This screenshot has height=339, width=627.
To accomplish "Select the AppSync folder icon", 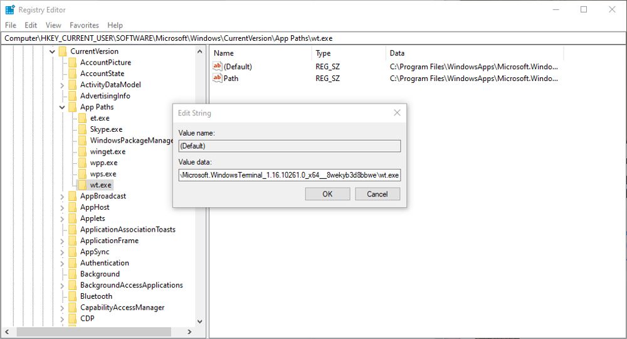I will (x=72, y=252).
